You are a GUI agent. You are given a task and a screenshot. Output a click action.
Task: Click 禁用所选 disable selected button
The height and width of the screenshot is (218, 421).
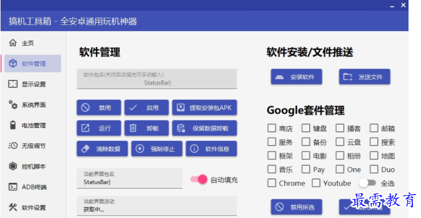[296, 207]
